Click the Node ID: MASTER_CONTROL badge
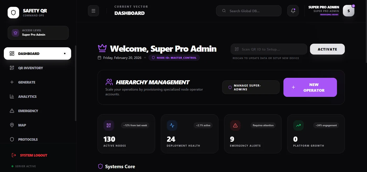This screenshot has height=172, width=367. tap(174, 58)
